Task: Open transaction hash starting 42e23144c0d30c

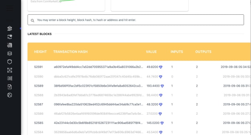Action: 98,123
